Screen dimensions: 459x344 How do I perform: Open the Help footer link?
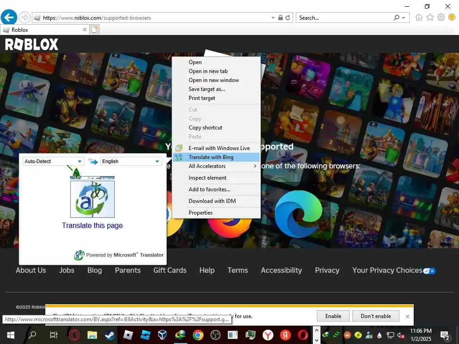[207, 270]
